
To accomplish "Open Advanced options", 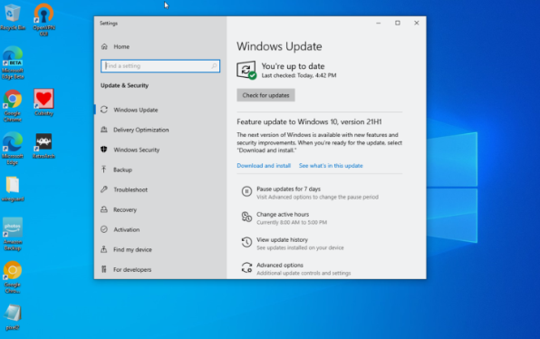I will pyautogui.click(x=280, y=266).
